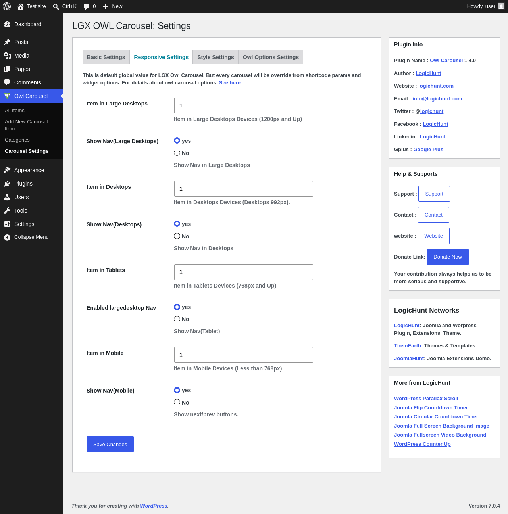Focus the Item in Tablets field
The width and height of the screenshot is (508, 514).
point(244,272)
